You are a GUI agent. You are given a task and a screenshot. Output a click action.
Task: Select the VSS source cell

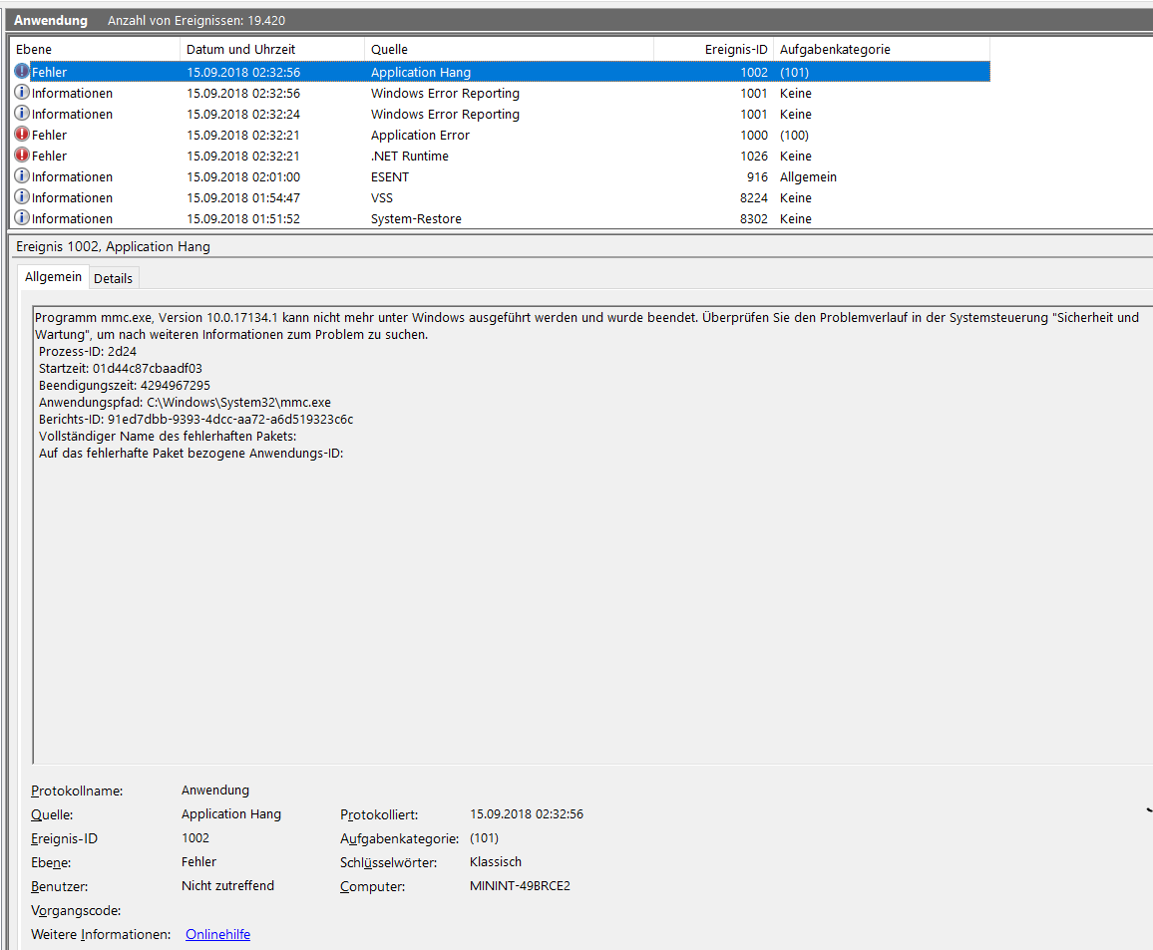pyautogui.click(x=382, y=197)
